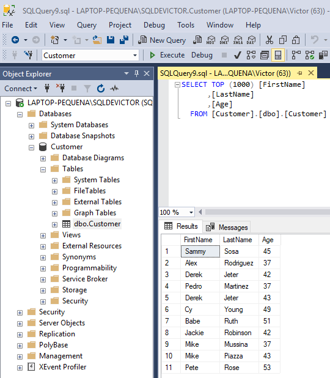
Task: Collapse the Databases folder node
Action: coord(20,114)
